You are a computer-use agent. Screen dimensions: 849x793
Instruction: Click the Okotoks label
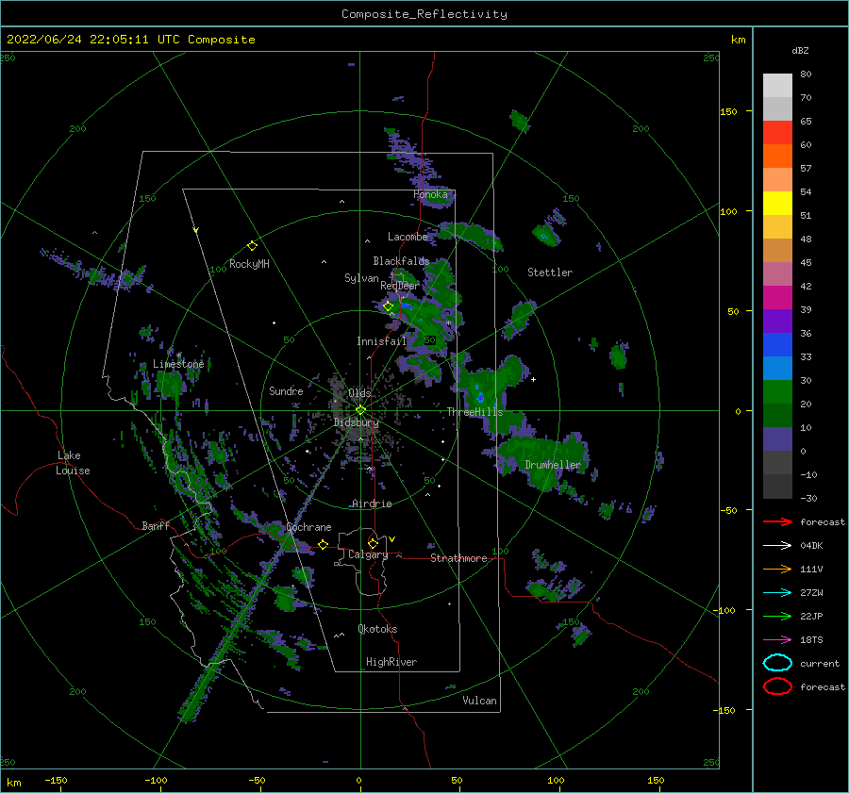pyautogui.click(x=377, y=629)
